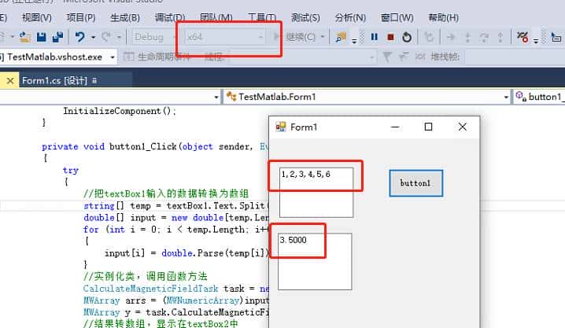The height and width of the screenshot is (328, 565).
Task: Click the 'double[] input = new double' line
Action: pyautogui.click(x=175, y=218)
